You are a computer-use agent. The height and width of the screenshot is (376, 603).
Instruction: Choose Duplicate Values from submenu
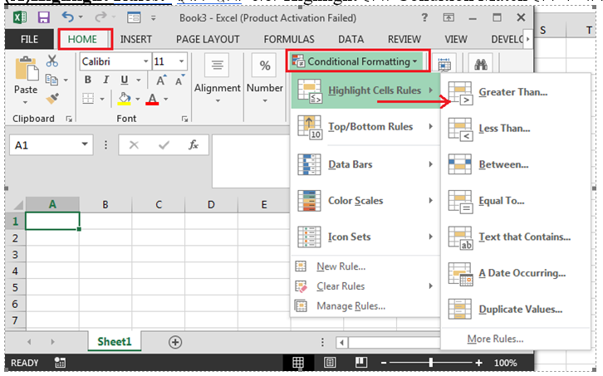(x=521, y=310)
